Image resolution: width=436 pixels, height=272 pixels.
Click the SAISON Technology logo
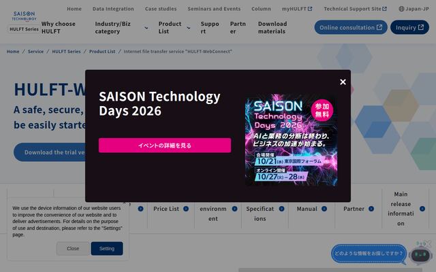click(24, 16)
